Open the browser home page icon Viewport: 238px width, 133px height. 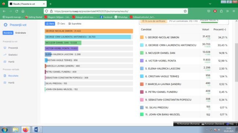click(23, 11)
